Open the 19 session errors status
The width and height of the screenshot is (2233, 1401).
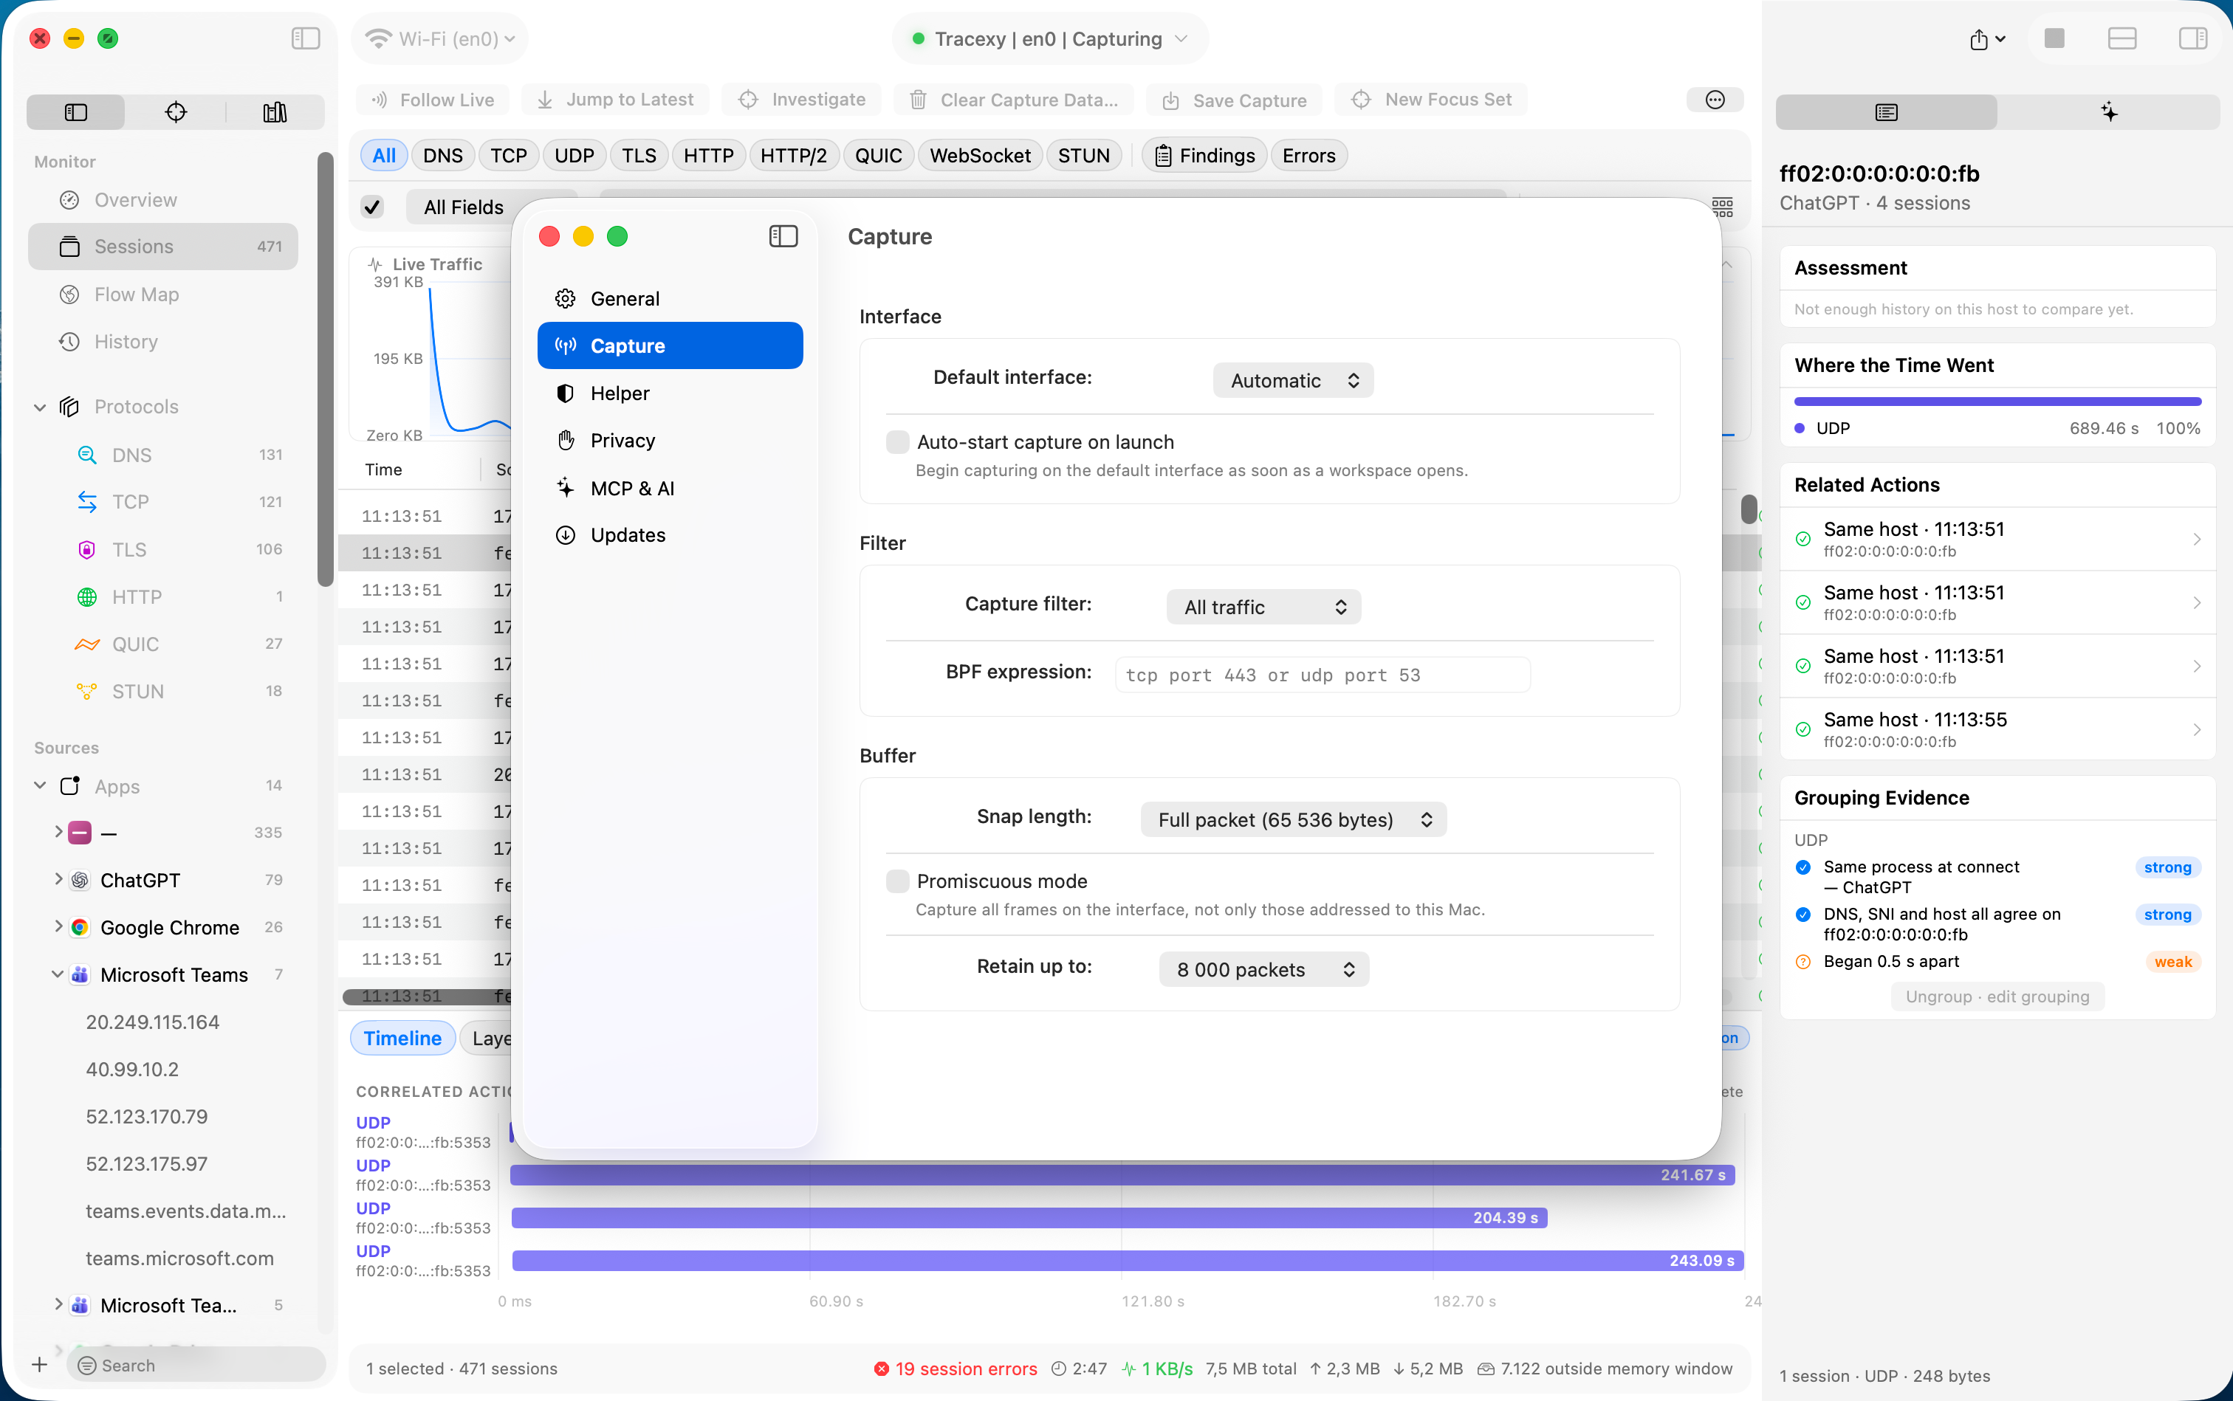956,1369
